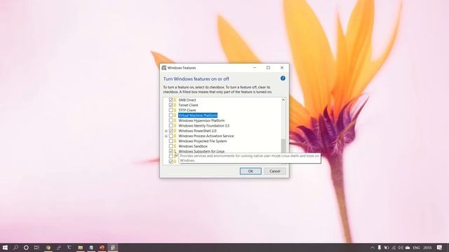
Task: Select Windows Sandbox row text
Action: [193, 146]
